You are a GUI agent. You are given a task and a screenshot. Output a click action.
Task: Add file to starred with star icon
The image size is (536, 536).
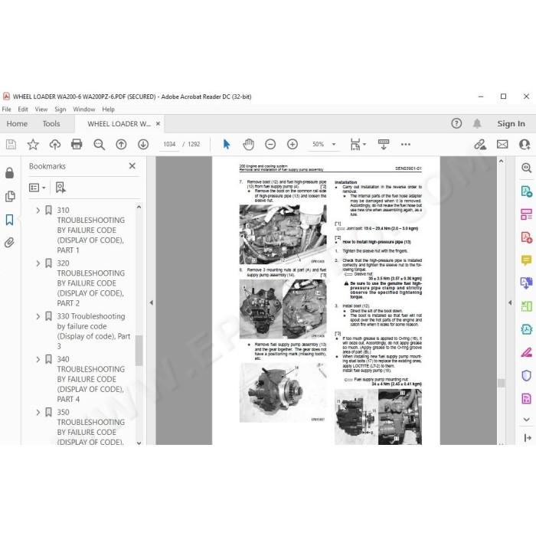(x=33, y=144)
